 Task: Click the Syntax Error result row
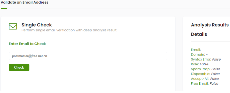[206, 60]
